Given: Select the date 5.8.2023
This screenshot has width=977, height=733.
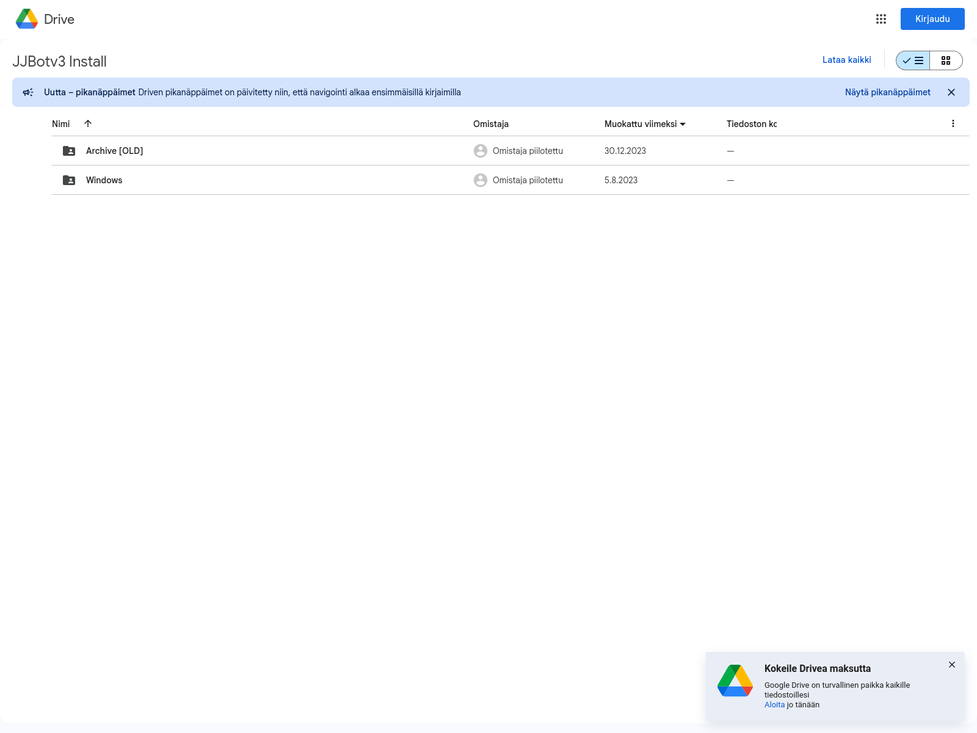Looking at the screenshot, I should [x=621, y=180].
